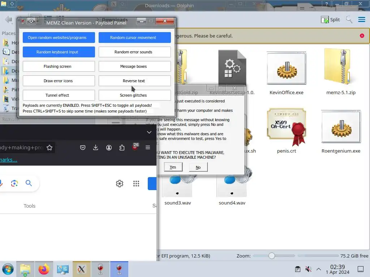This screenshot has height=277, width=370.
Task: Open the X application taskbar icon
Action: coord(81,269)
